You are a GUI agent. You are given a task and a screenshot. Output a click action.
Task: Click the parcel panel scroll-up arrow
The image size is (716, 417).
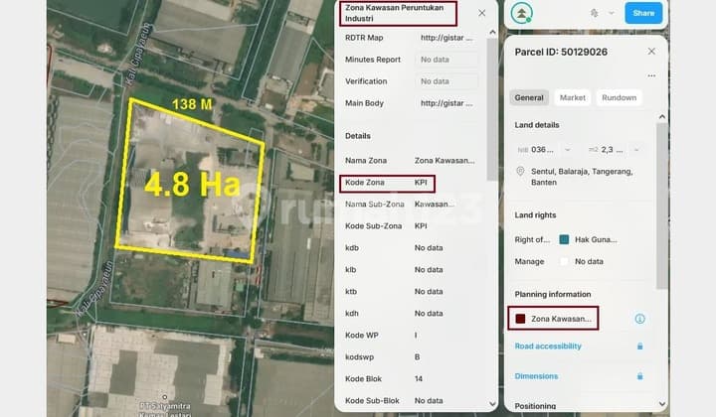pyautogui.click(x=662, y=117)
